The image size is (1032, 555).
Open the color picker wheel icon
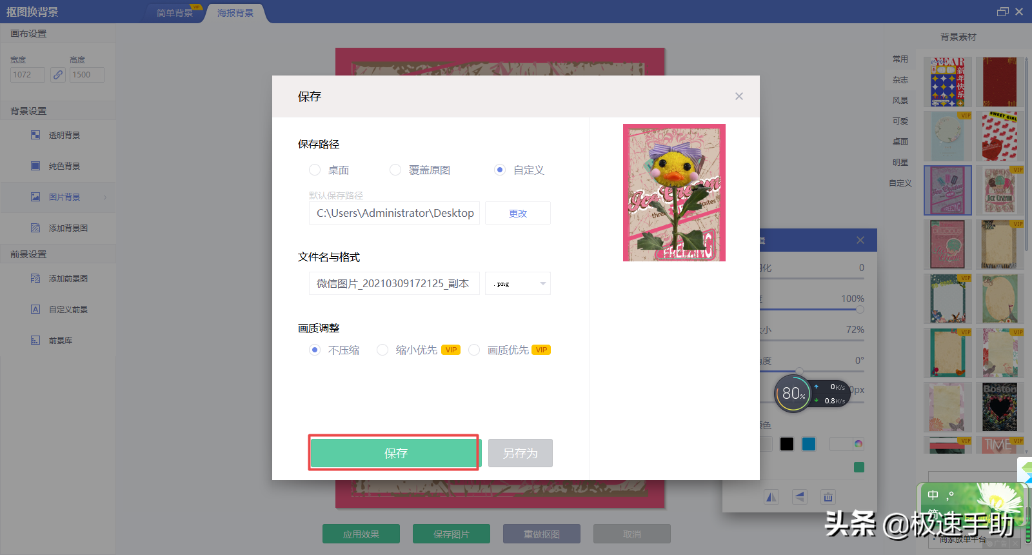point(858,444)
